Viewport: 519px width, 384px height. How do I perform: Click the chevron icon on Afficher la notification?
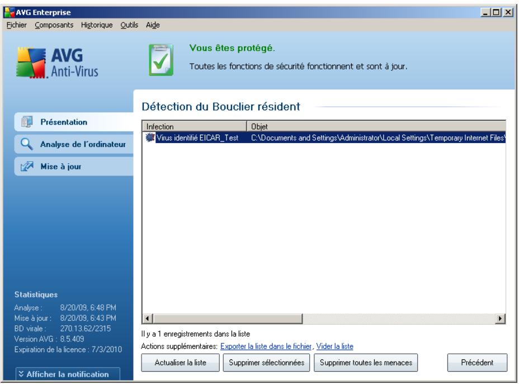click(21, 374)
